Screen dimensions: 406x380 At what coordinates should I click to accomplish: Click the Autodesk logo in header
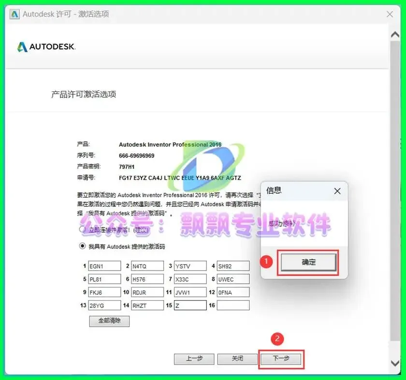(46, 47)
